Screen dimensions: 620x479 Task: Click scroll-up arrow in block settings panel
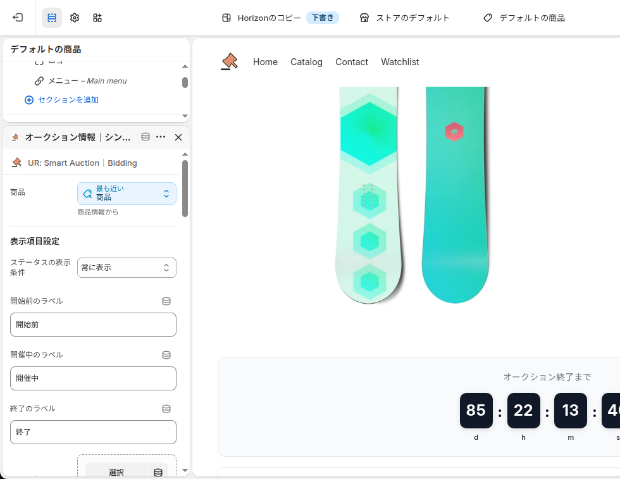click(185, 154)
